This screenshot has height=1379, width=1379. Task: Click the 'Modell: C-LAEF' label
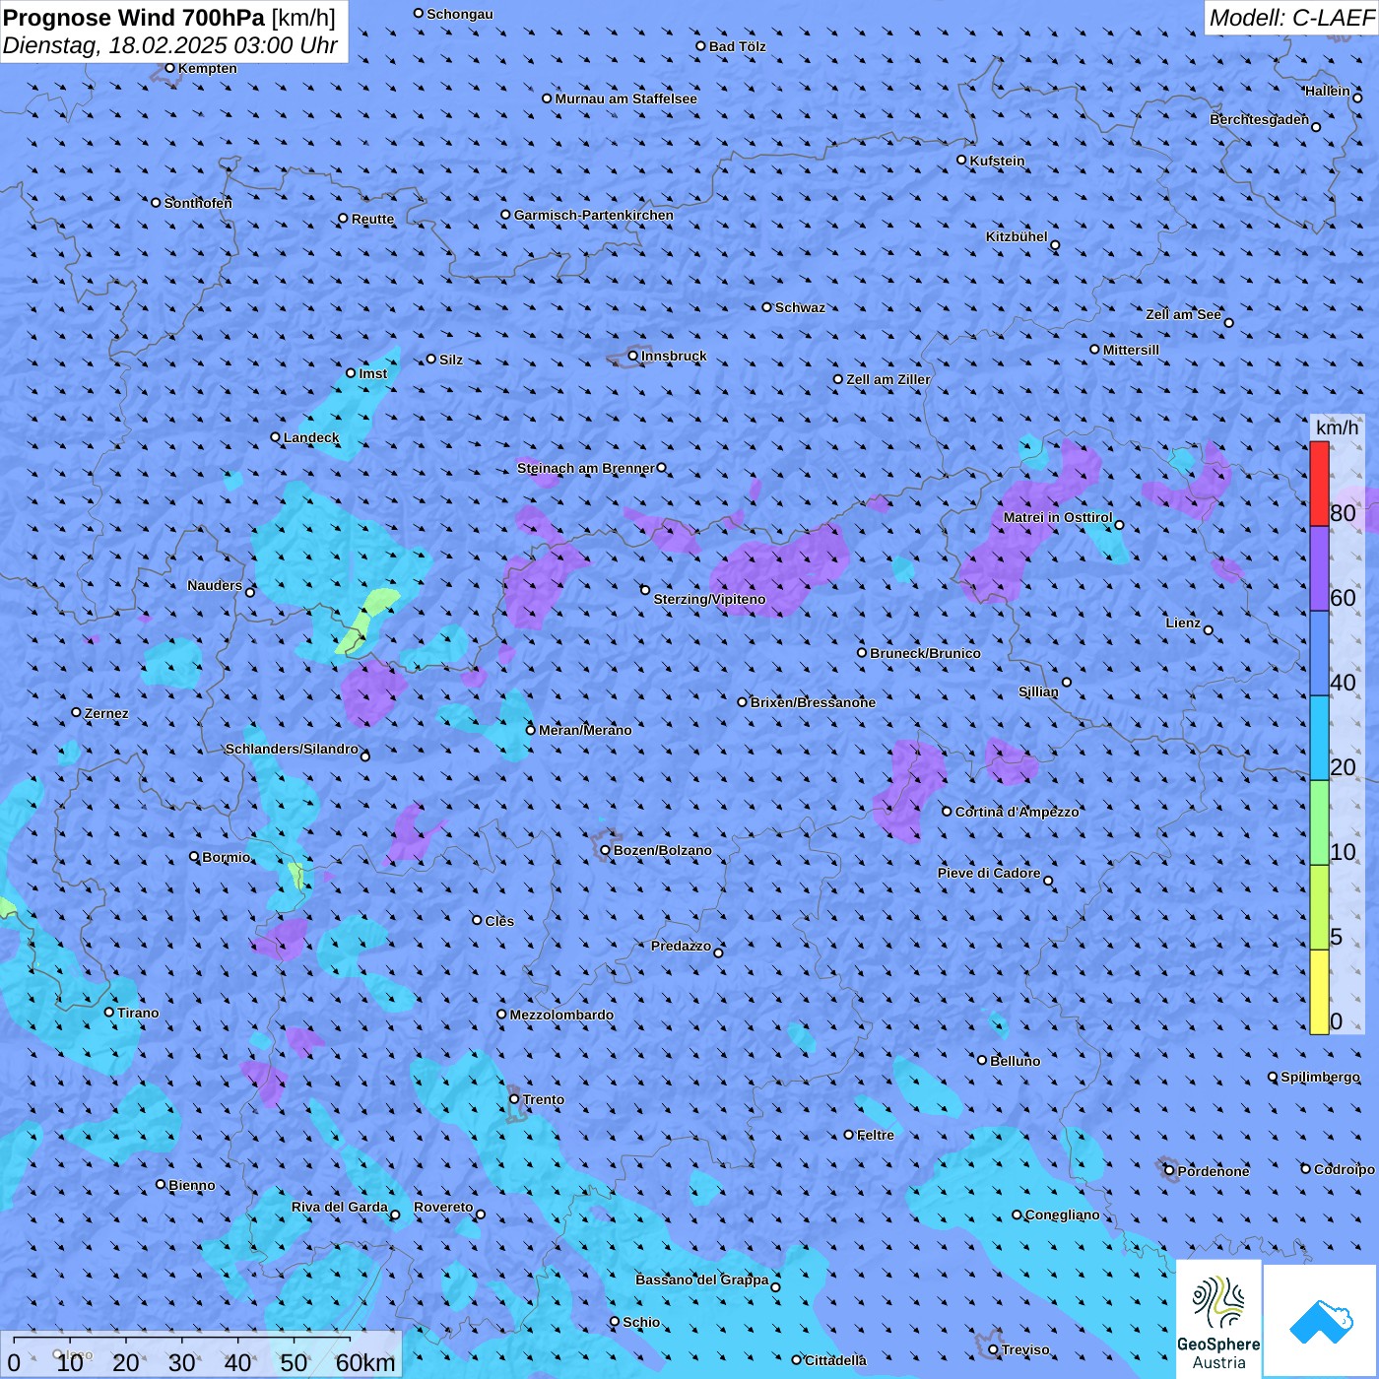click(x=1290, y=18)
